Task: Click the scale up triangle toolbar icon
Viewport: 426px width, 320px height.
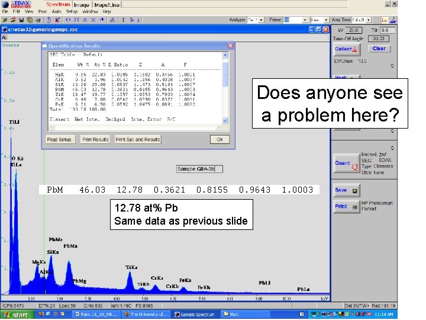Action: 85,20
